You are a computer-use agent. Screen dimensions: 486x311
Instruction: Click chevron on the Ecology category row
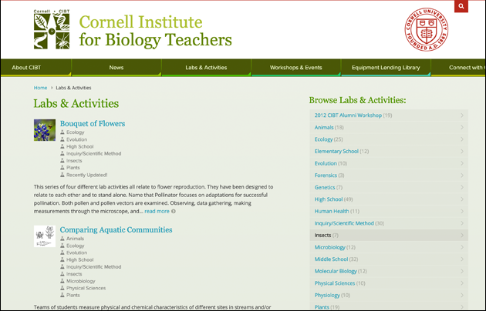462,139
